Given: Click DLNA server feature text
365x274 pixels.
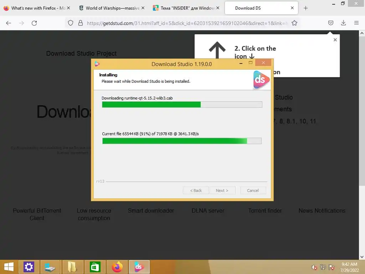Looking at the screenshot, I should pyautogui.click(x=208, y=210).
